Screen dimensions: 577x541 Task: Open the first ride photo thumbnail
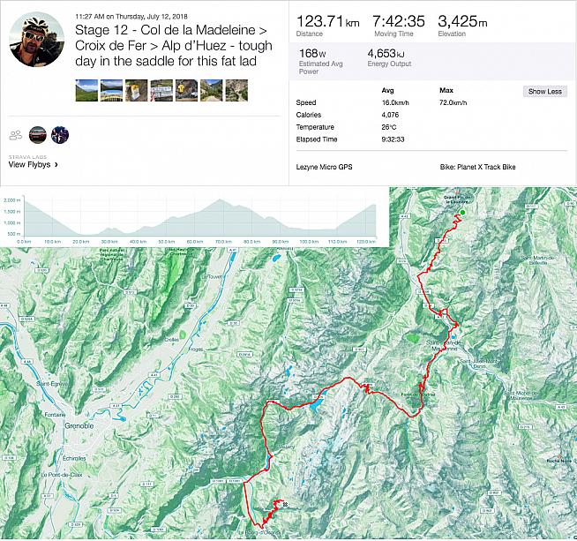pos(86,90)
